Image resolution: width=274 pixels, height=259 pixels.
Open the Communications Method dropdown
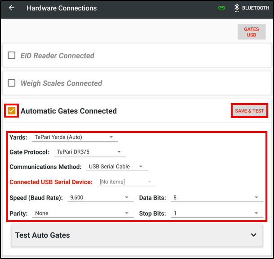click(x=117, y=167)
